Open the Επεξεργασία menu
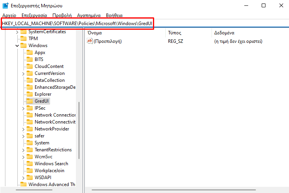This screenshot has height=193, width=289. (x=34, y=15)
